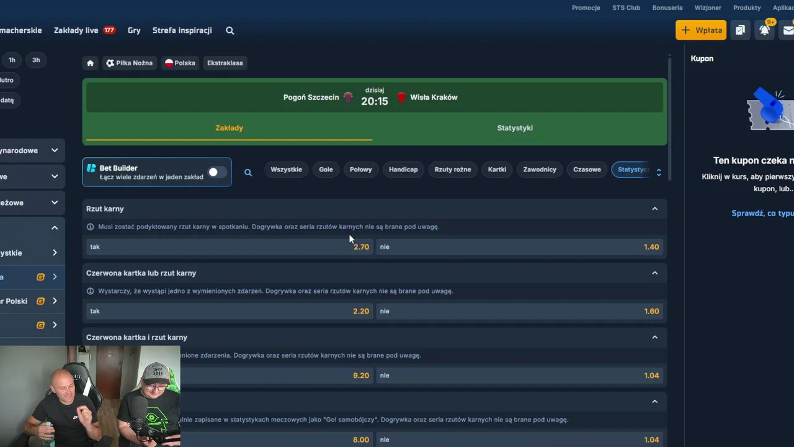Image resolution: width=794 pixels, height=447 pixels.
Task: Filter bets by Handicap
Action: click(403, 169)
